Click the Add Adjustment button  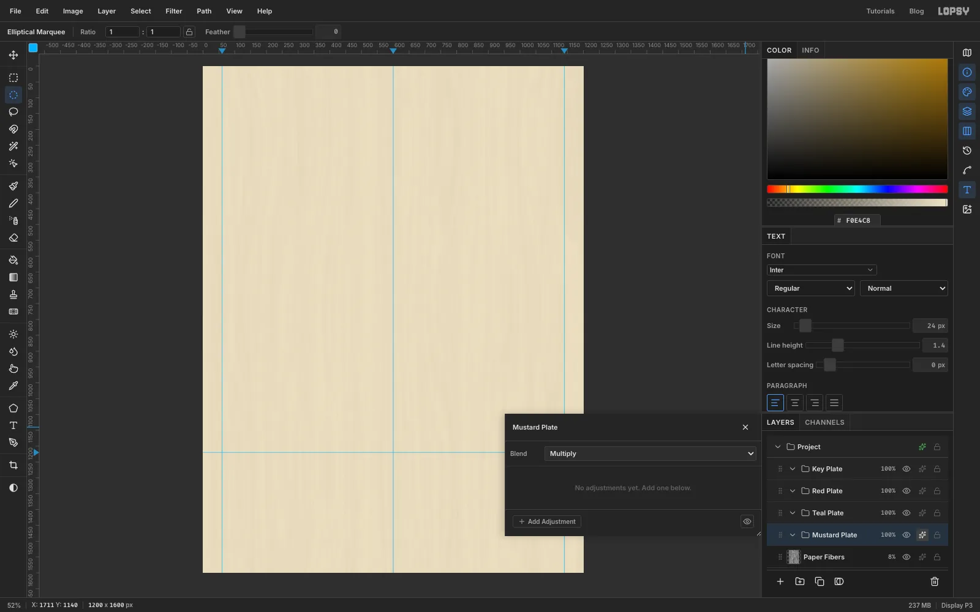point(547,521)
